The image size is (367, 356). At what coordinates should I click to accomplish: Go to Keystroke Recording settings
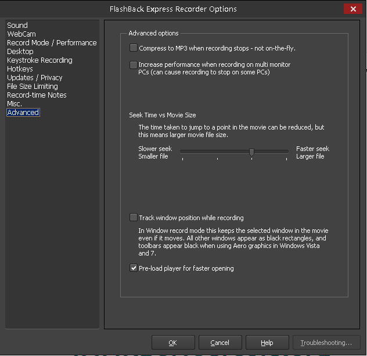coord(39,60)
